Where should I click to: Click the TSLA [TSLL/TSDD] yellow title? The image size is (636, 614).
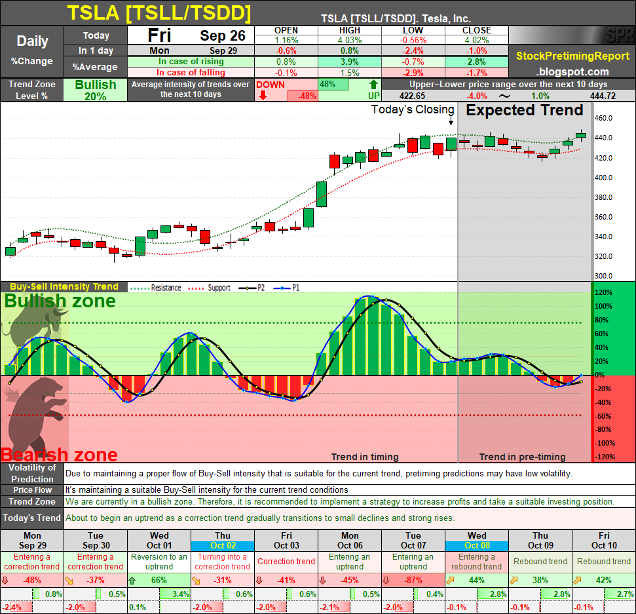point(159,13)
